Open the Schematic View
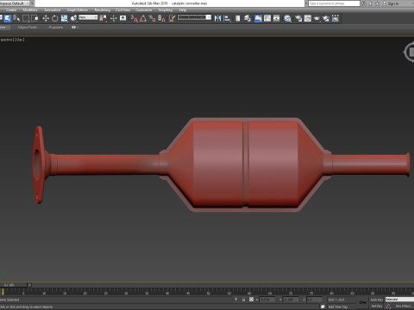The height and width of the screenshot is (310, 414). point(277,19)
